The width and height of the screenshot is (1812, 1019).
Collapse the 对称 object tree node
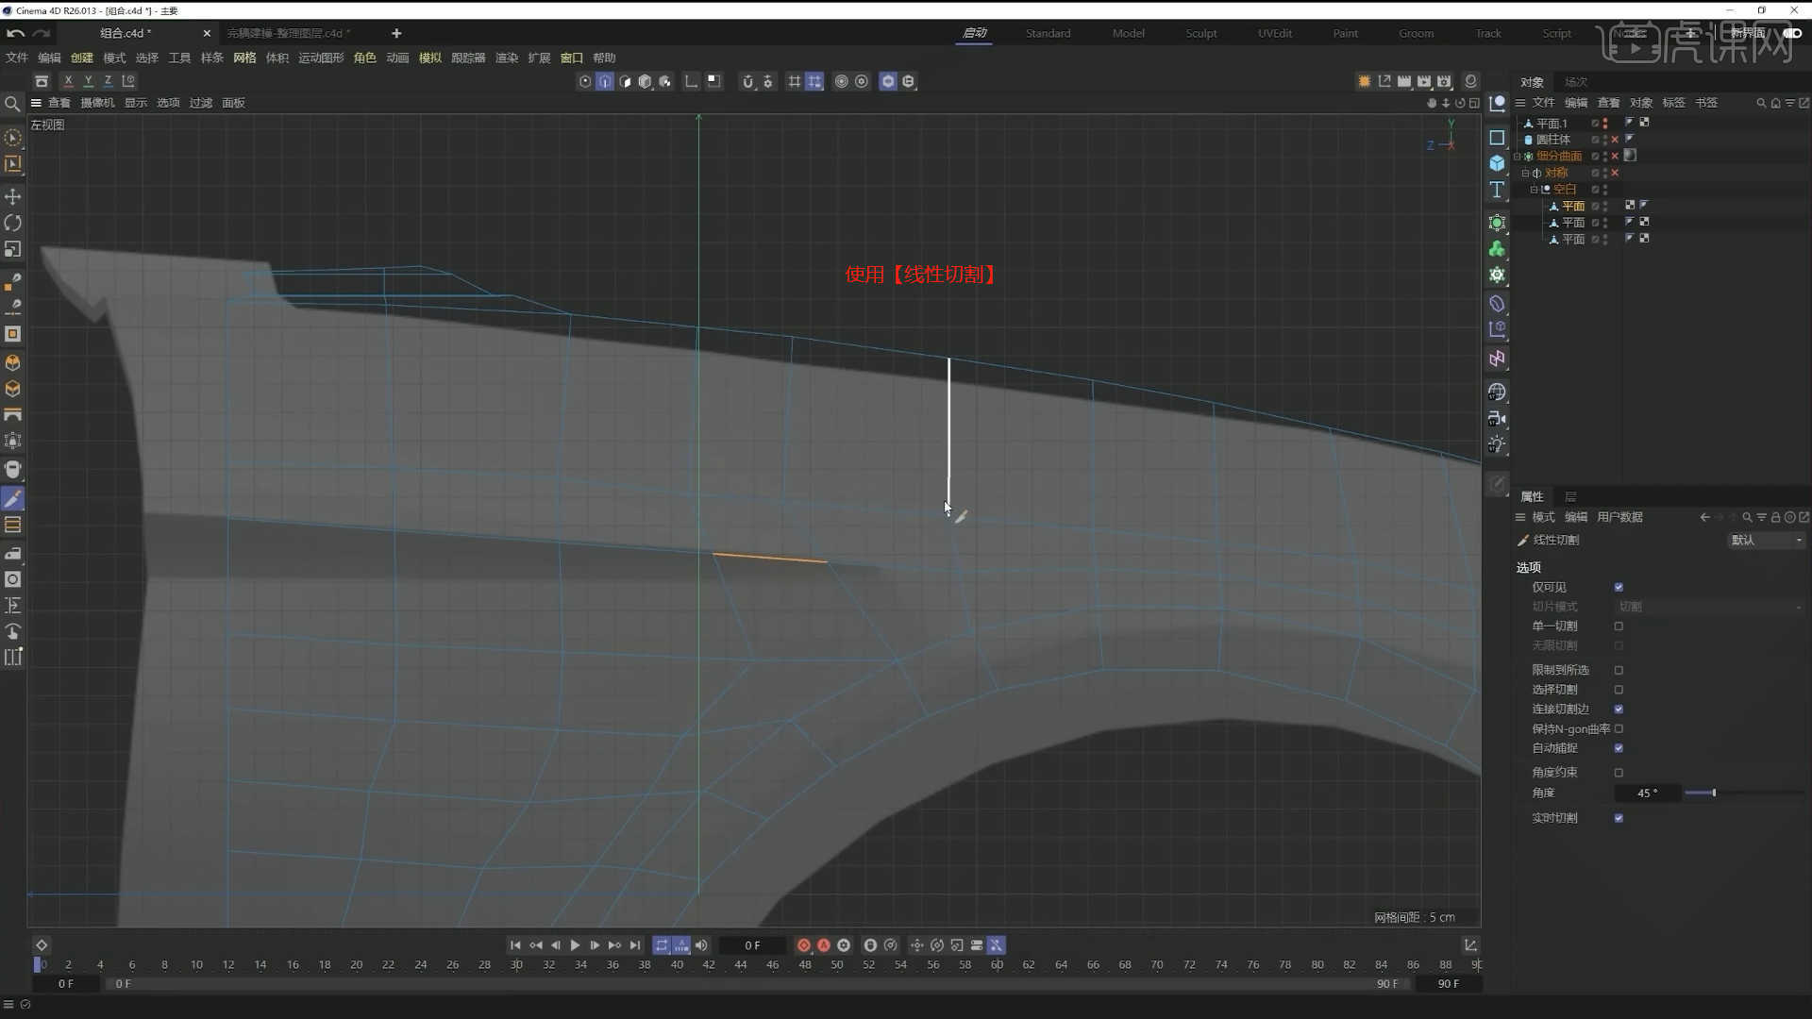pyautogui.click(x=1525, y=174)
